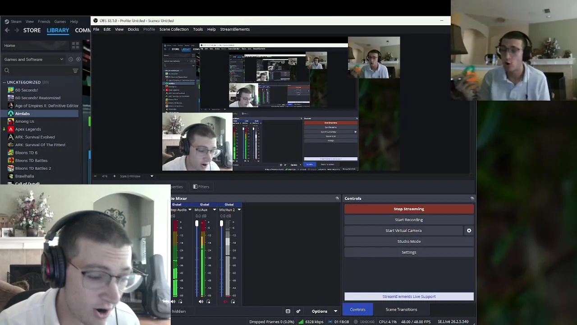Open Filters for selected source
Viewport: 577px width, 325px height.
point(201,187)
